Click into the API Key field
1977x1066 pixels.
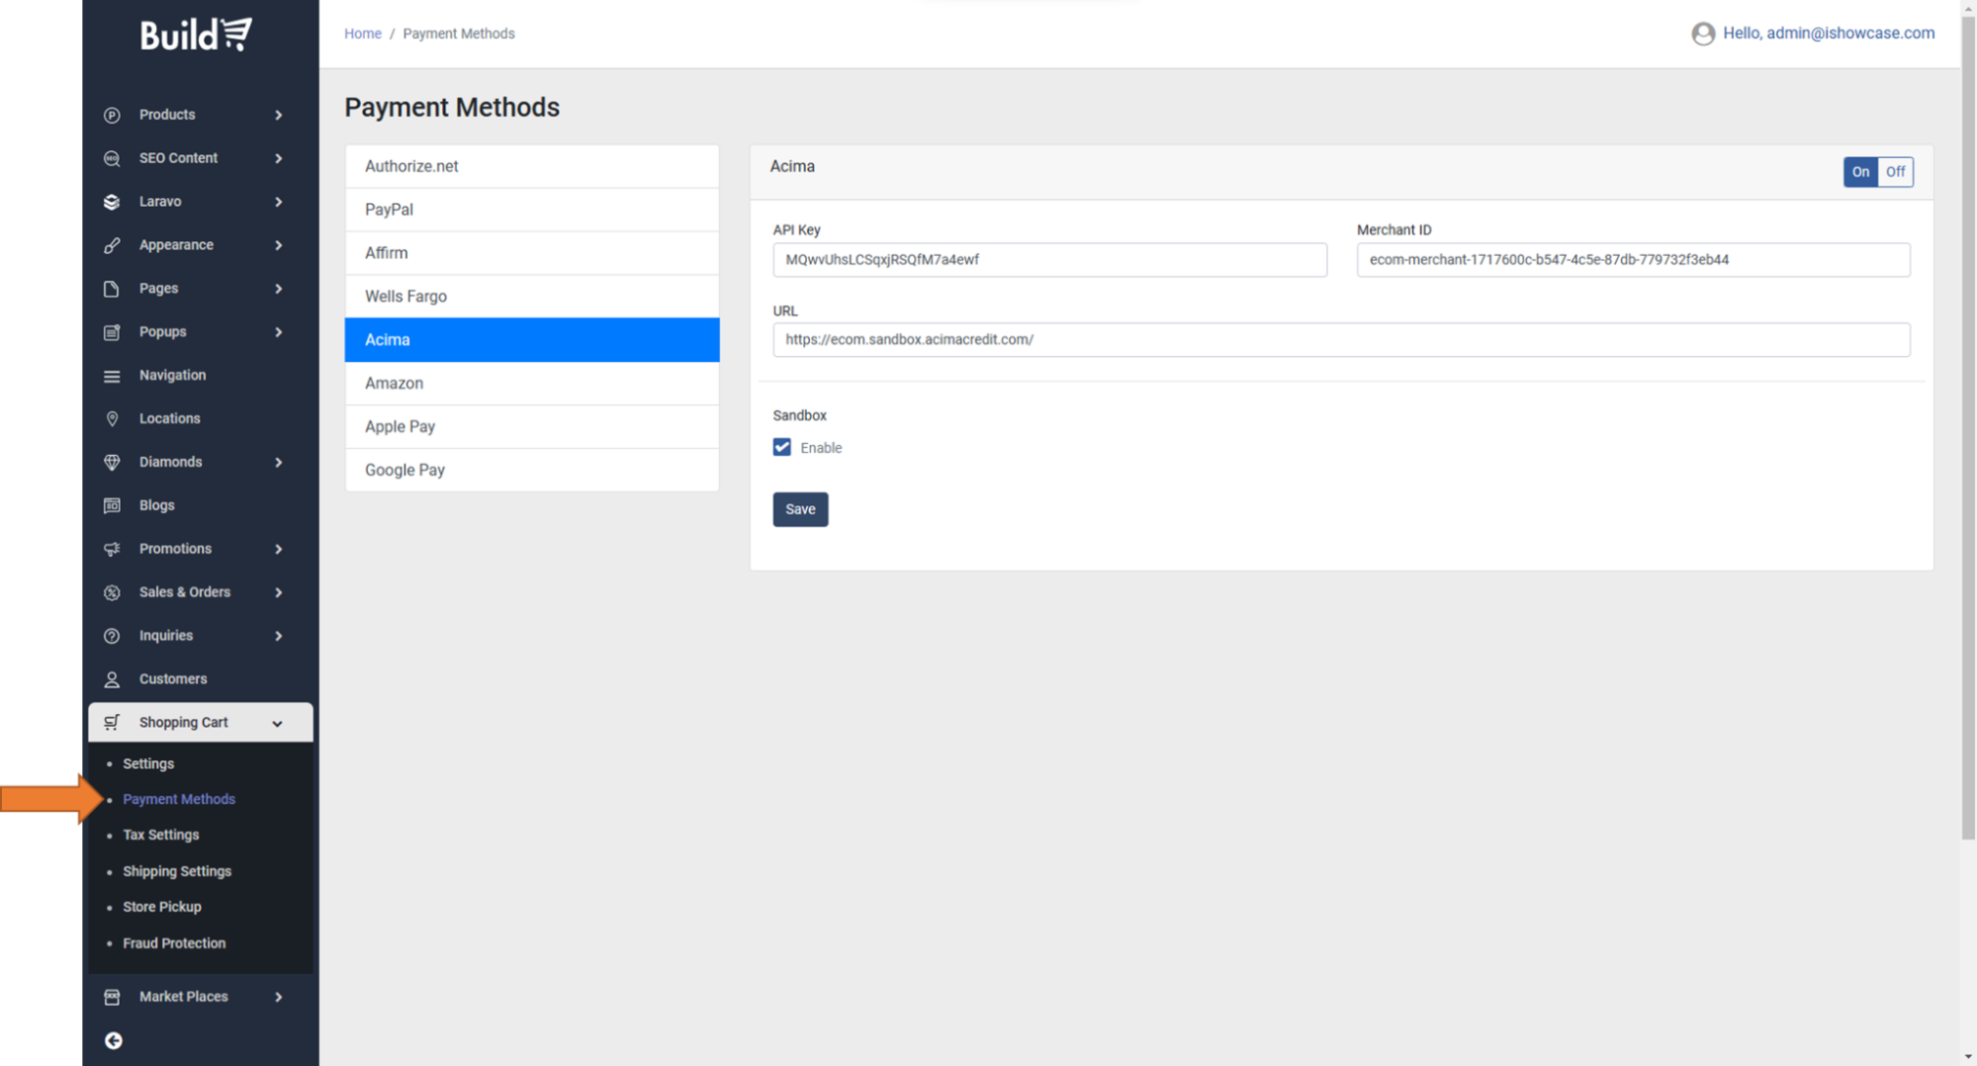1049,260
